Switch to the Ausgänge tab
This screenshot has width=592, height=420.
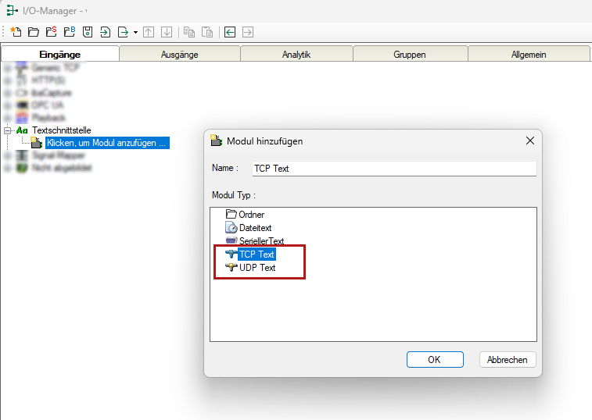(x=179, y=55)
